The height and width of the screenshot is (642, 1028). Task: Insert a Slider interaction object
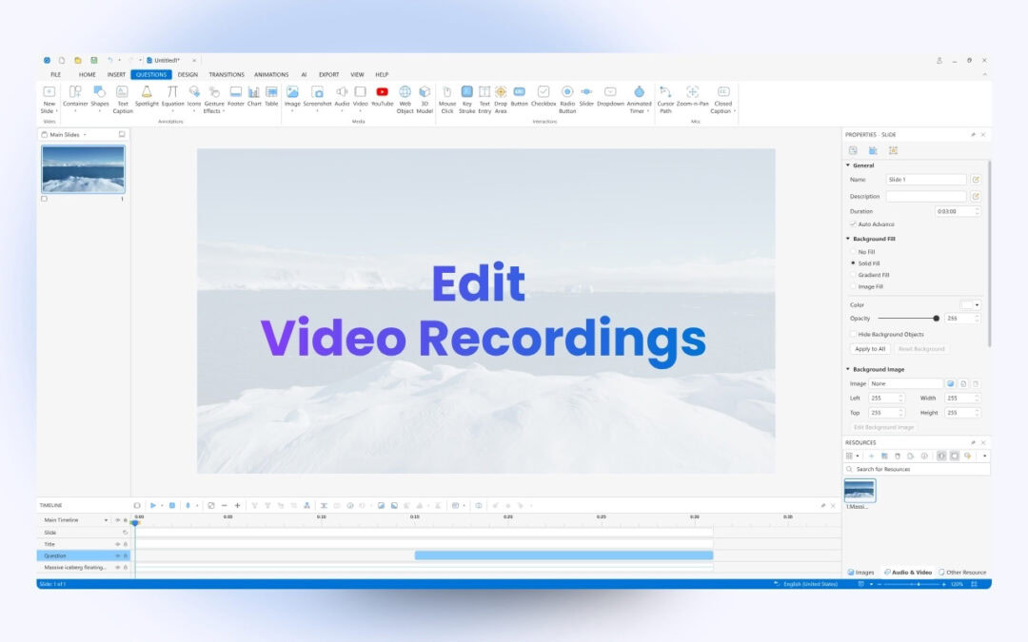tap(586, 96)
